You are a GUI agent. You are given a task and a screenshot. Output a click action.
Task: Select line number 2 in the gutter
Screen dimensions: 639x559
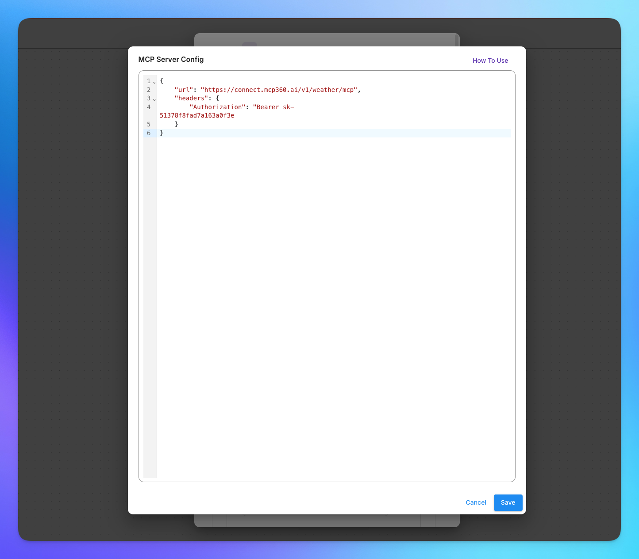pos(149,90)
